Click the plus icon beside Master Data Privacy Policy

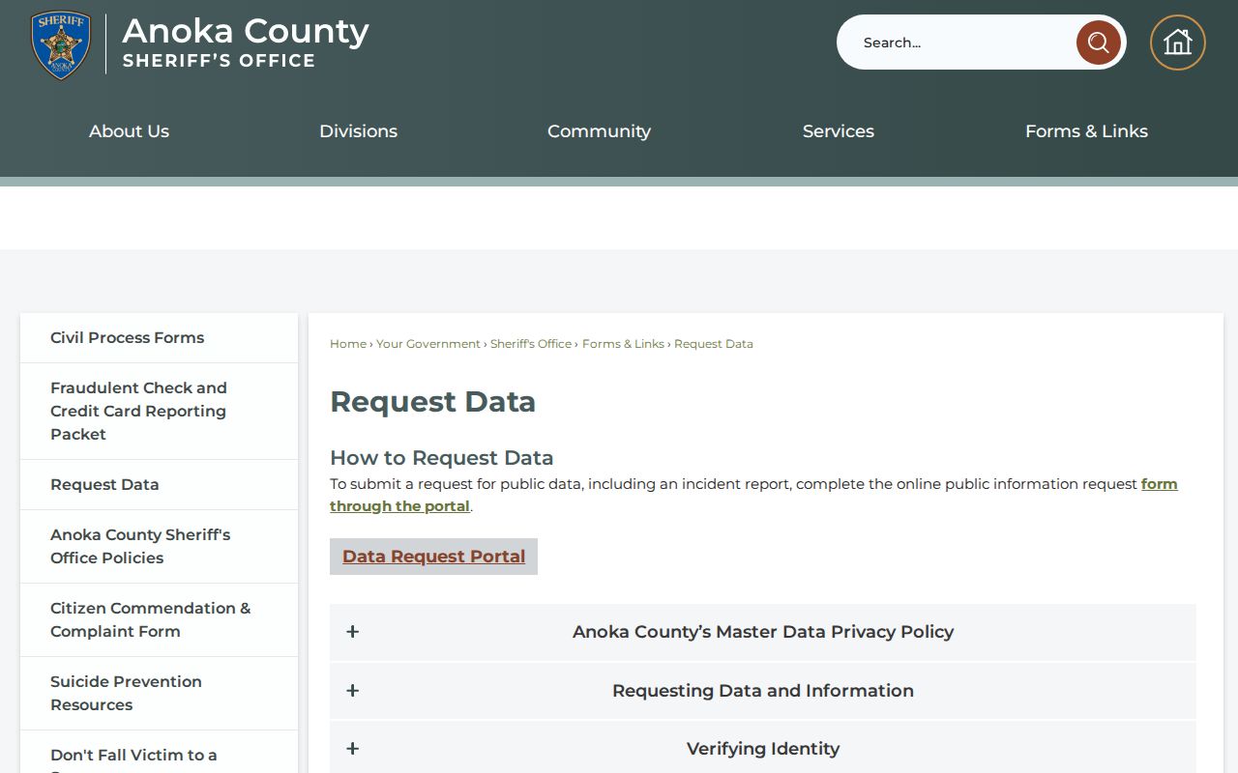click(x=353, y=632)
